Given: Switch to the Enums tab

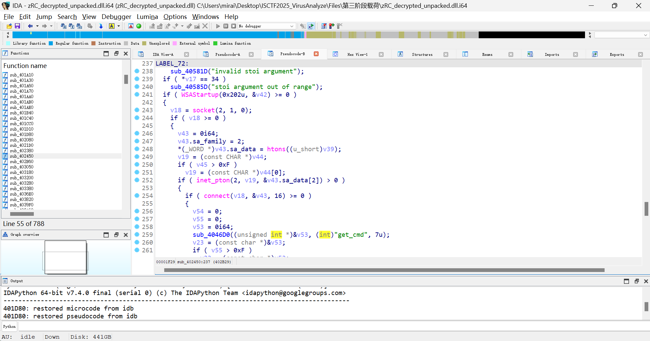Looking at the screenshot, I should click(x=487, y=54).
